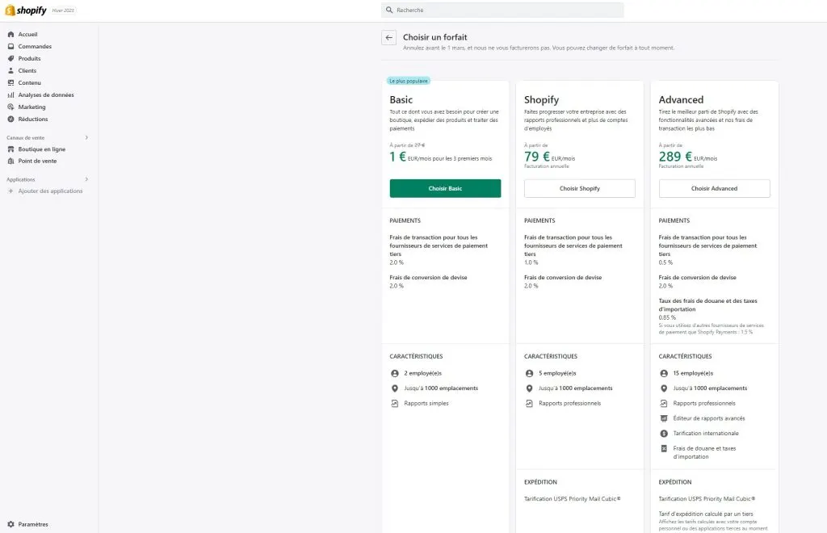Click the person icon beside 2 employé(e)s
827x533 pixels.
click(x=394, y=373)
